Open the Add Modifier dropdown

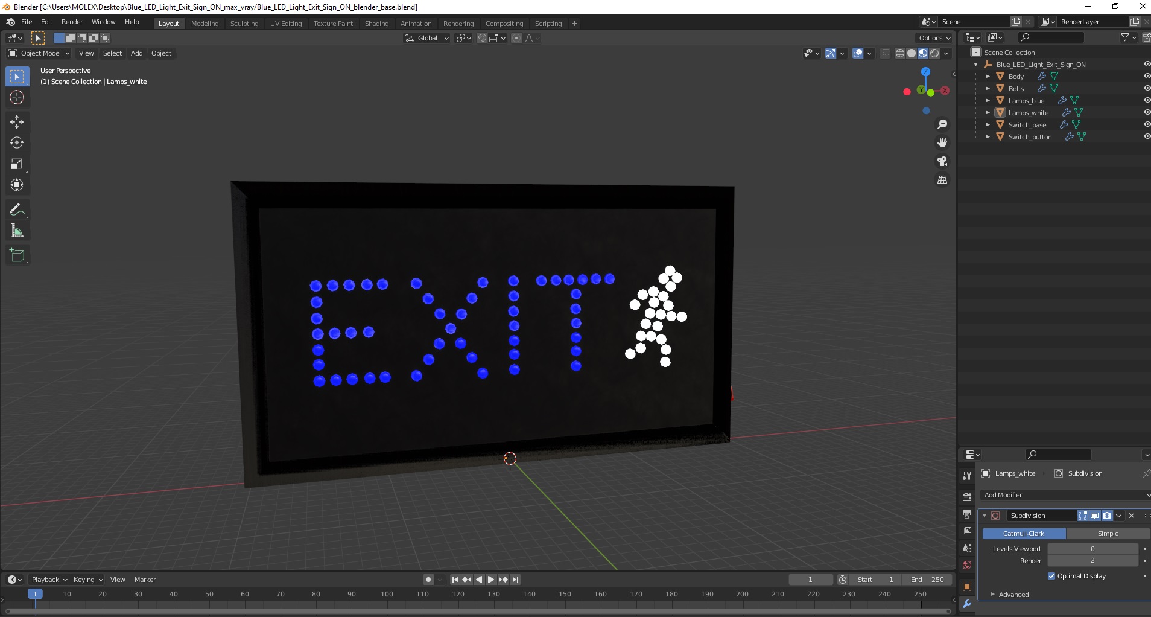tap(1065, 495)
